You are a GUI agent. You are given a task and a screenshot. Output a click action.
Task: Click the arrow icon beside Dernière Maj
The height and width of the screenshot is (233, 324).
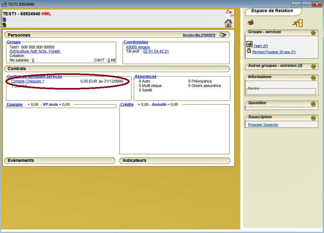tap(223, 35)
